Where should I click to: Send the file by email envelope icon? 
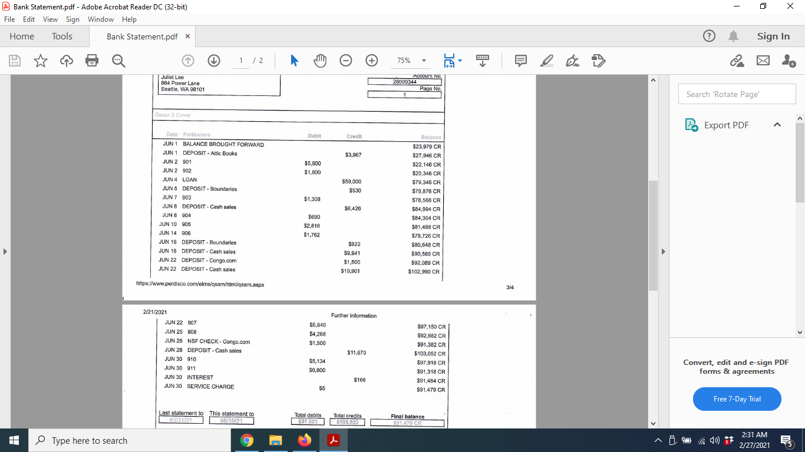click(763, 61)
